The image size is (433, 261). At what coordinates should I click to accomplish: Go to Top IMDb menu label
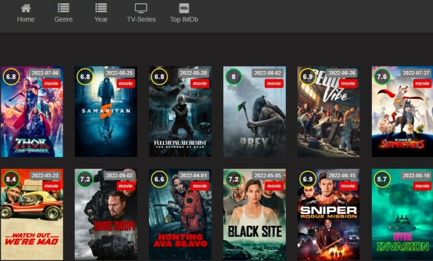[x=184, y=19]
